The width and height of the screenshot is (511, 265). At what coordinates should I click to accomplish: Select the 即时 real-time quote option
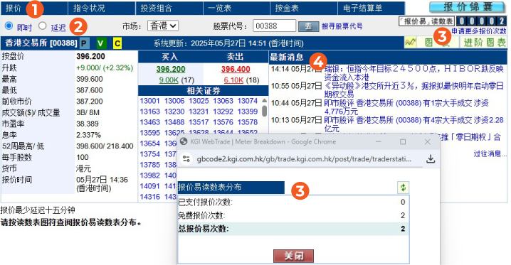pyautogui.click(x=9, y=26)
